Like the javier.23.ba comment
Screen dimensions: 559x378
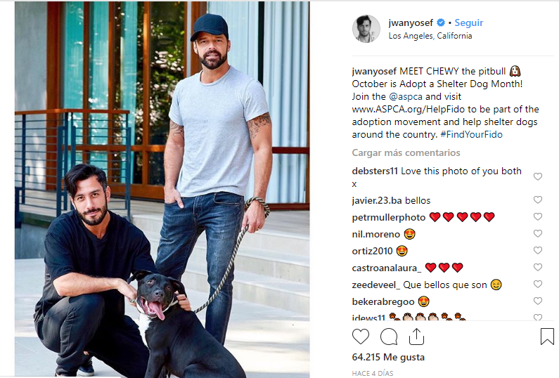[538, 200]
